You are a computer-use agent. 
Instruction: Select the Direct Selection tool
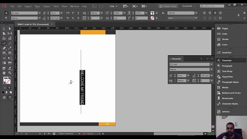[x=10, y=29]
